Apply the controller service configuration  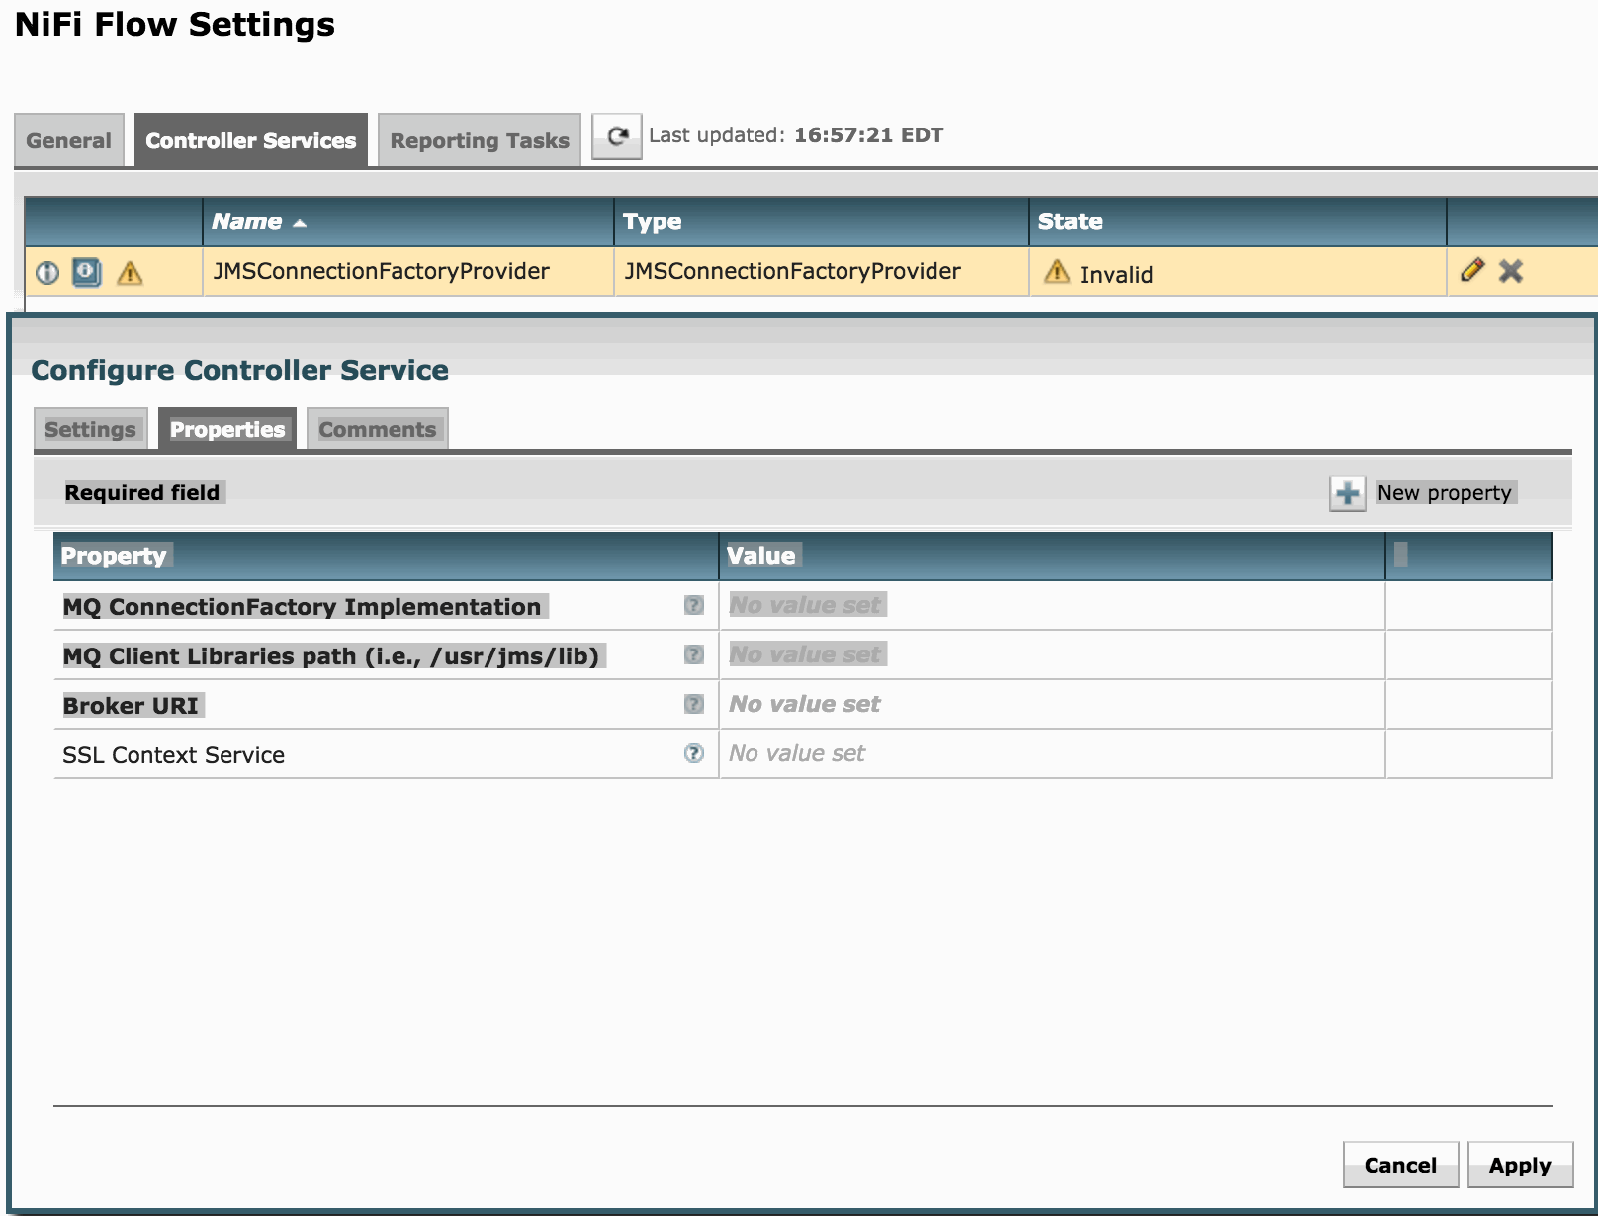tap(1520, 1165)
